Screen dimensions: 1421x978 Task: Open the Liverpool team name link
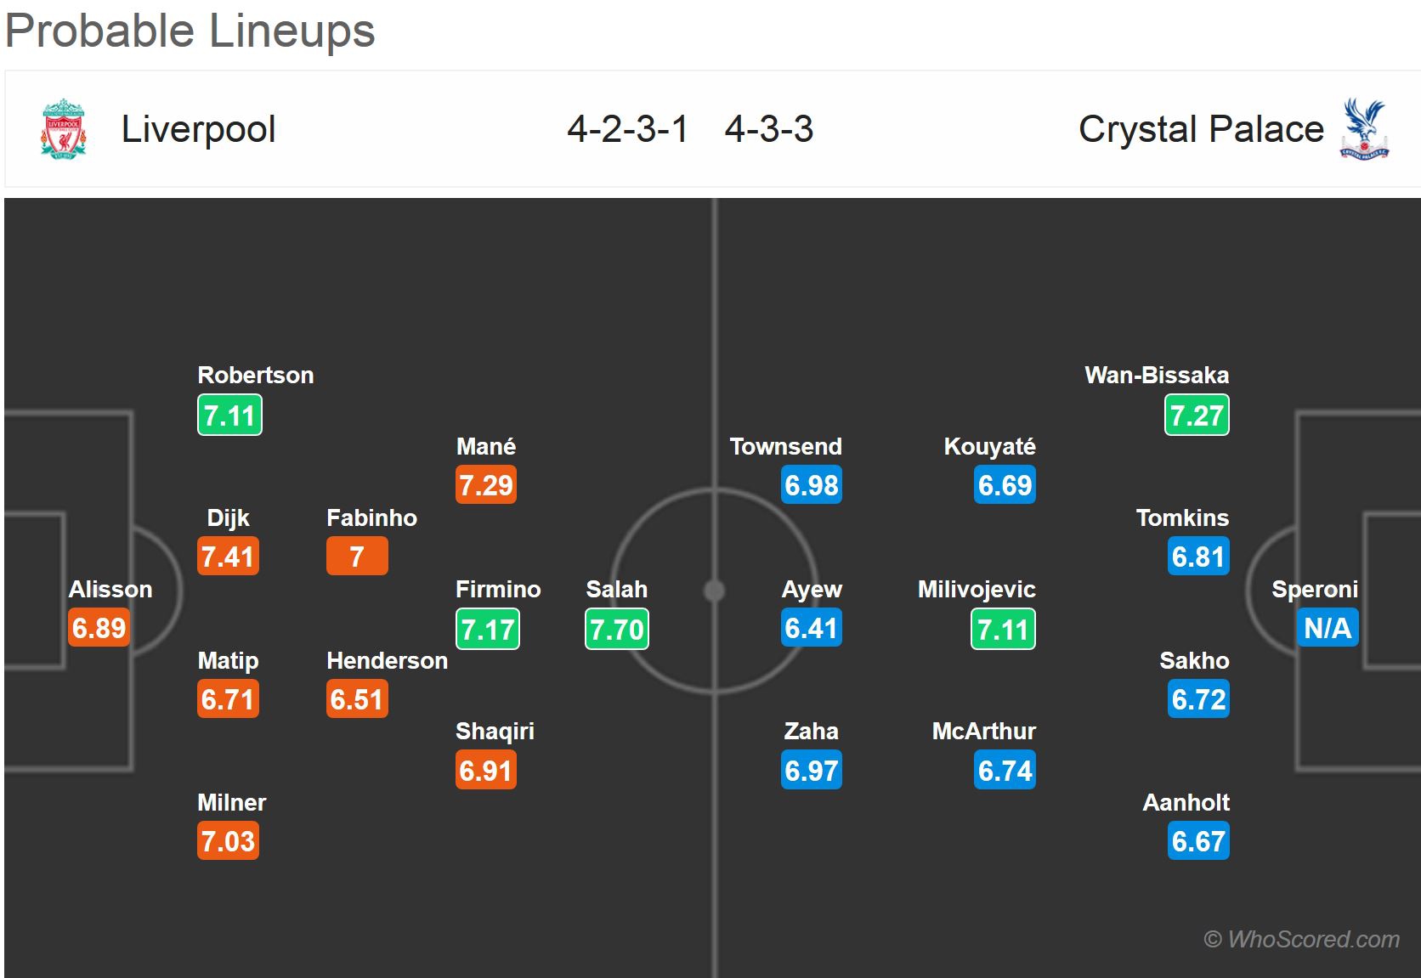coord(198,129)
